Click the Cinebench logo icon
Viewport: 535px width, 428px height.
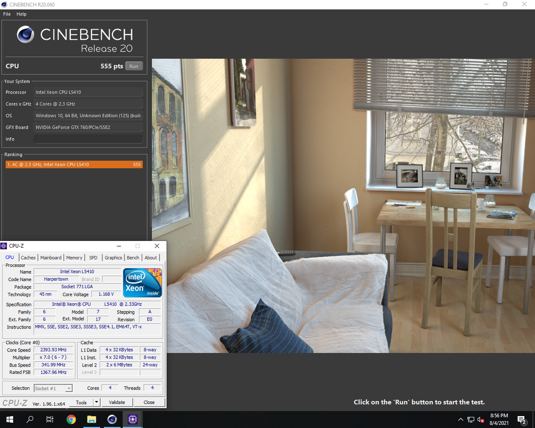[x=26, y=34]
